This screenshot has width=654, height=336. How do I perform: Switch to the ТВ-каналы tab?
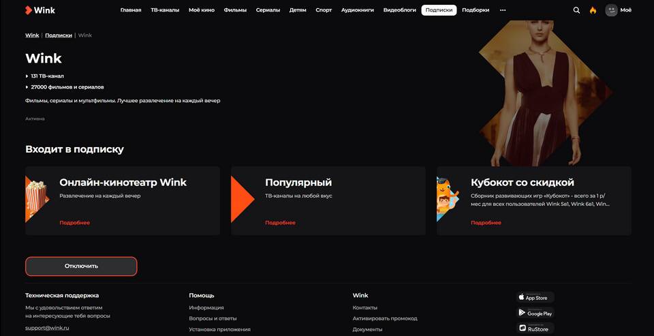165,10
